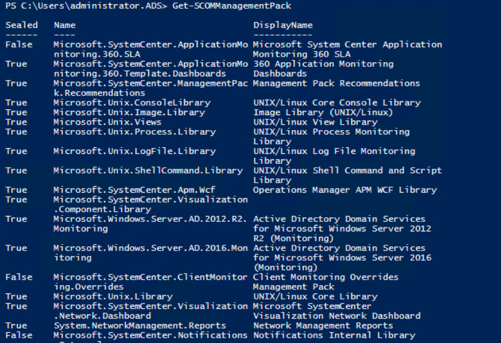Image resolution: width=501 pixels, height=343 pixels.
Task: Select Microsoft.Unix.Library name entry
Action: click(x=113, y=296)
